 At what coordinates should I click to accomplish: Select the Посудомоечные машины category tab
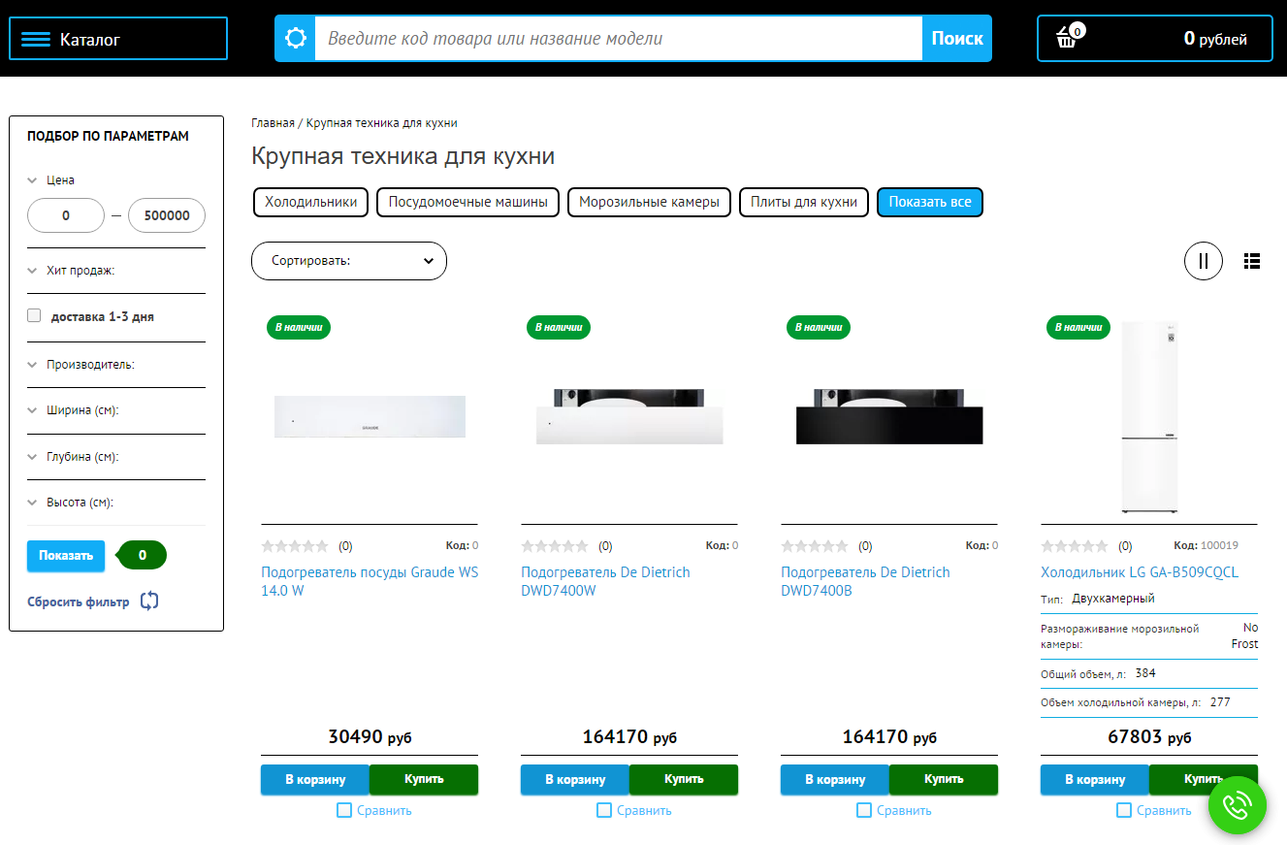467,203
